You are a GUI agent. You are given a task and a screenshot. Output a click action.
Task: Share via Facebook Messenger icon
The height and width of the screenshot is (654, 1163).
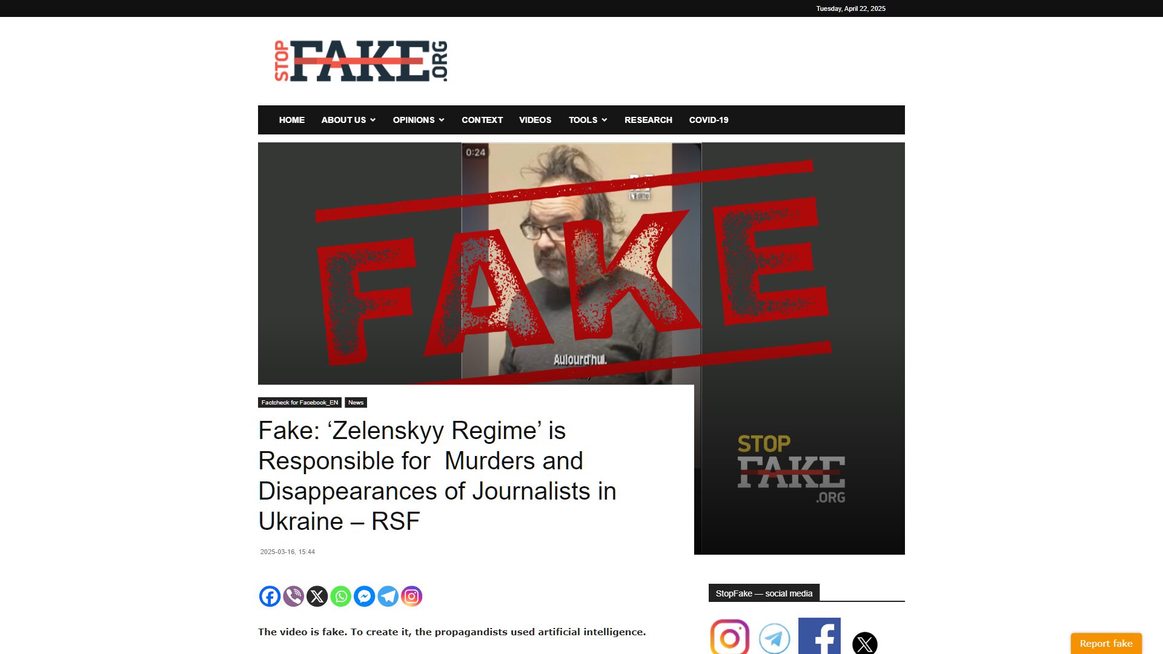364,596
